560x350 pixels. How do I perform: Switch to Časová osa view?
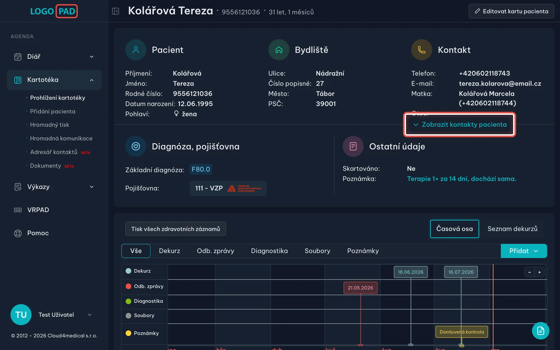click(x=455, y=229)
